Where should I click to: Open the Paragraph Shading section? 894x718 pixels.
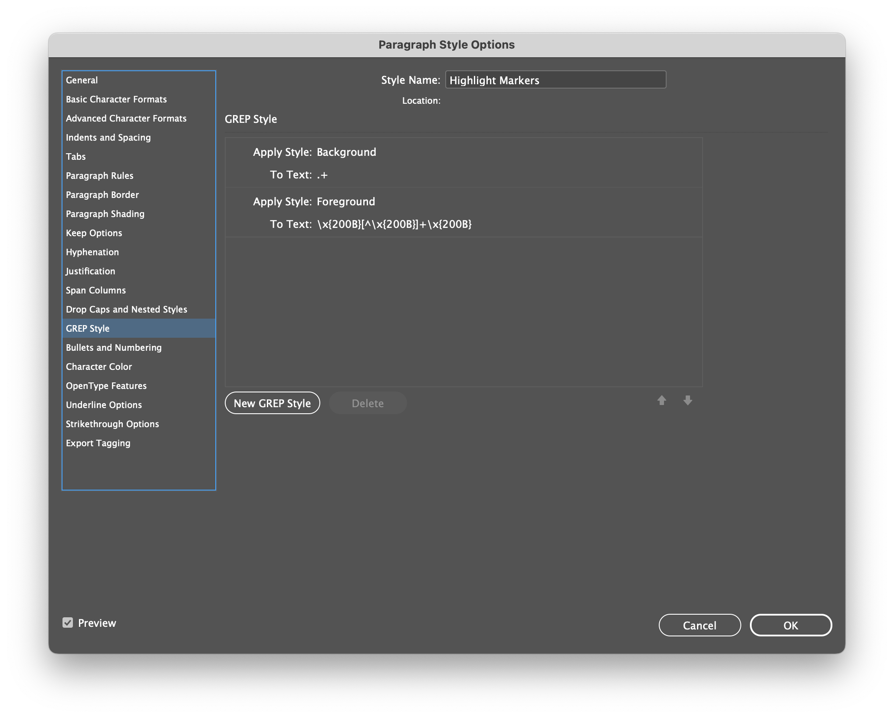click(x=105, y=214)
